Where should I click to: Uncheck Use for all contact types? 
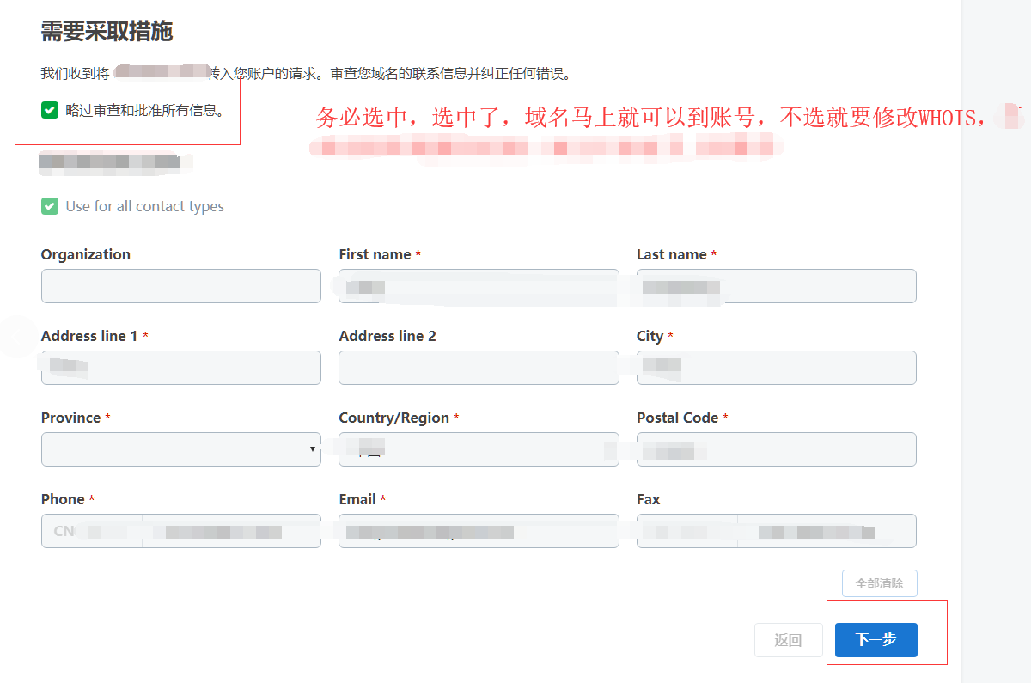coord(50,206)
